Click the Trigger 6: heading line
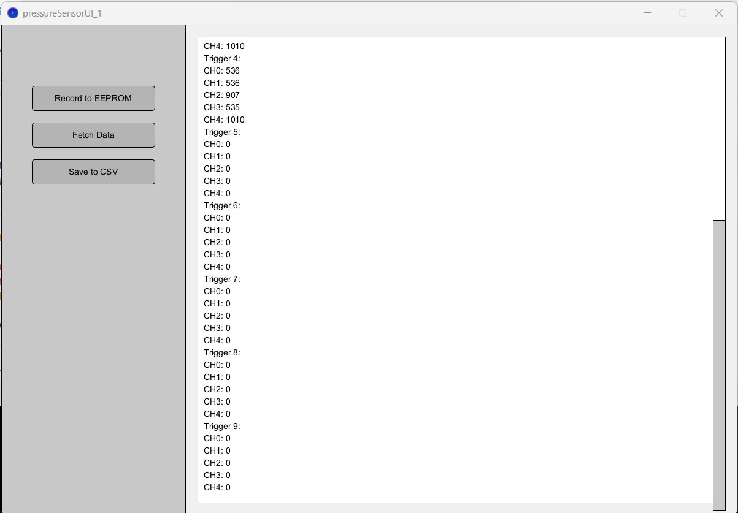738x513 pixels. click(x=222, y=205)
